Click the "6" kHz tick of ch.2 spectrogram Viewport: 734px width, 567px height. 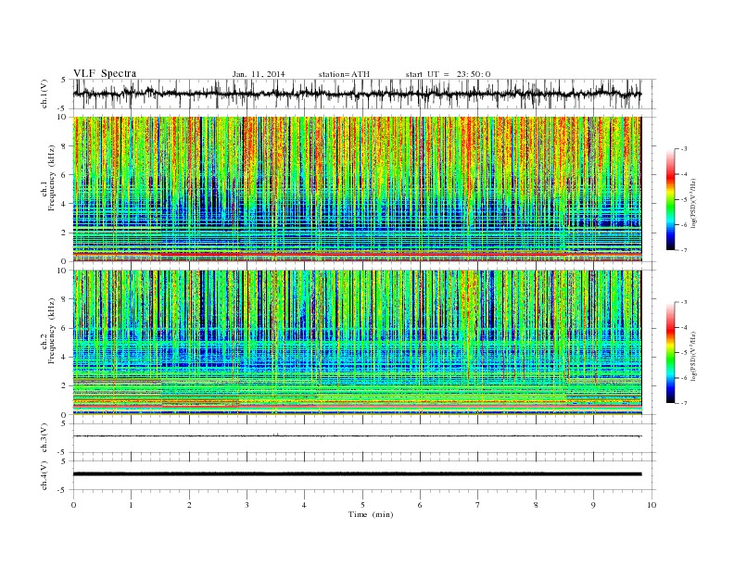[64, 328]
